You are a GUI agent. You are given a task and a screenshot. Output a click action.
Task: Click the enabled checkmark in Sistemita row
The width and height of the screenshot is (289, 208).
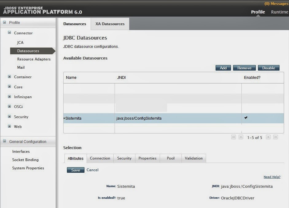click(246, 117)
